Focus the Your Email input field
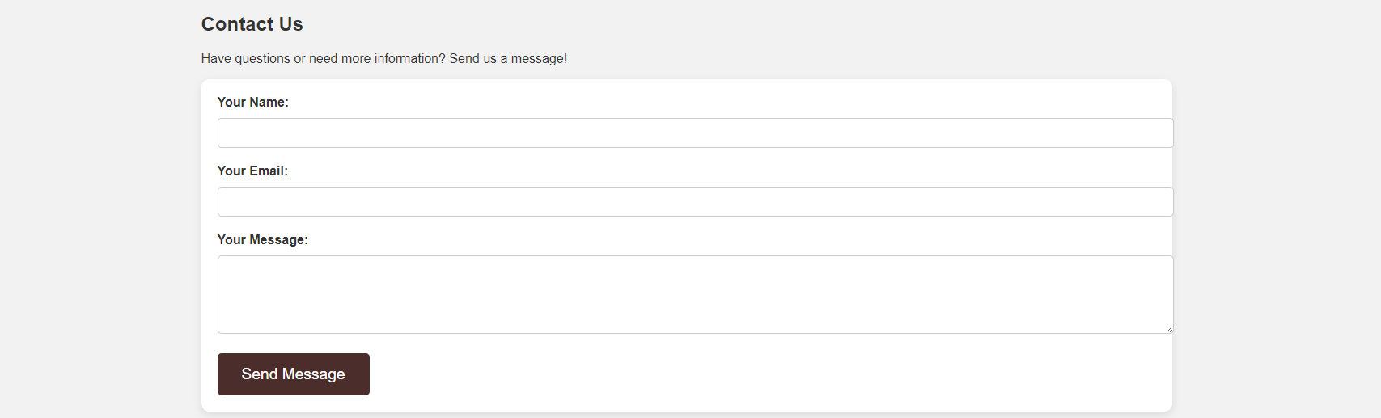This screenshot has width=1381, height=418. click(x=695, y=201)
